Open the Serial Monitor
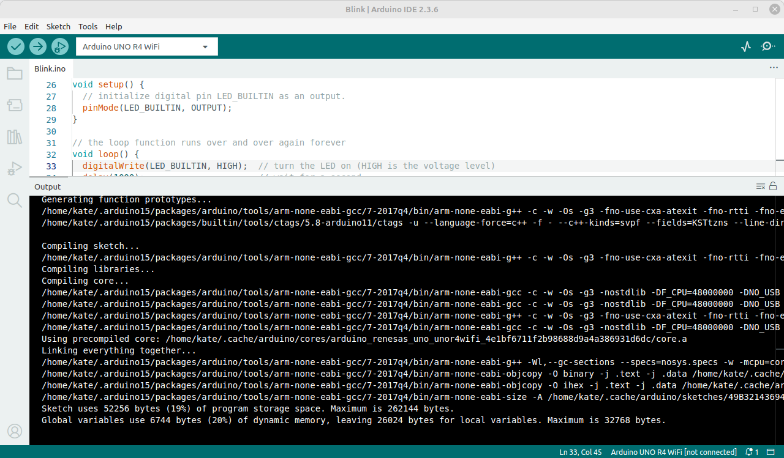 point(767,46)
